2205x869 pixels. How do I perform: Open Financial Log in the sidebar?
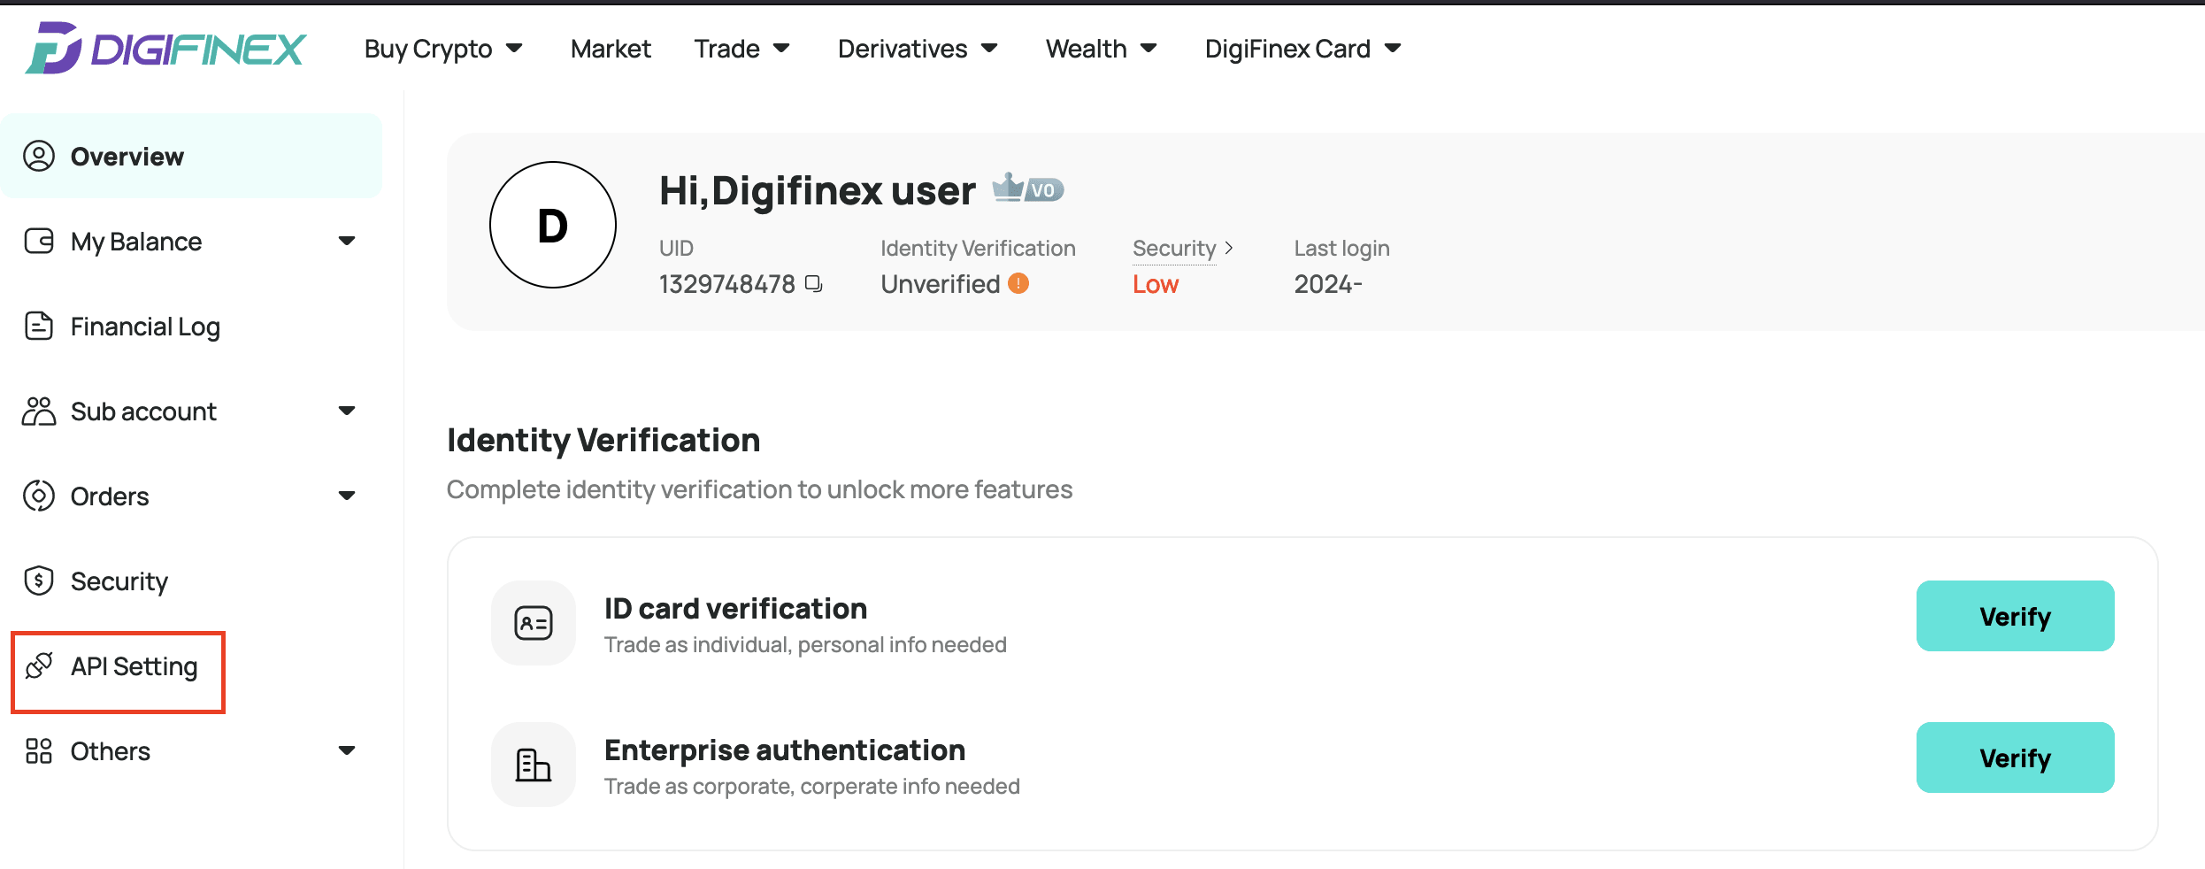tap(191, 327)
